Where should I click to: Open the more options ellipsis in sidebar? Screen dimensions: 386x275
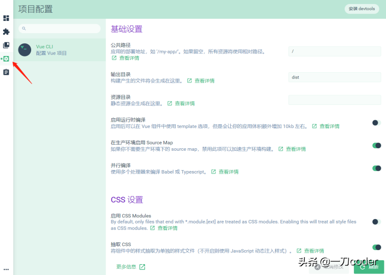6,269
